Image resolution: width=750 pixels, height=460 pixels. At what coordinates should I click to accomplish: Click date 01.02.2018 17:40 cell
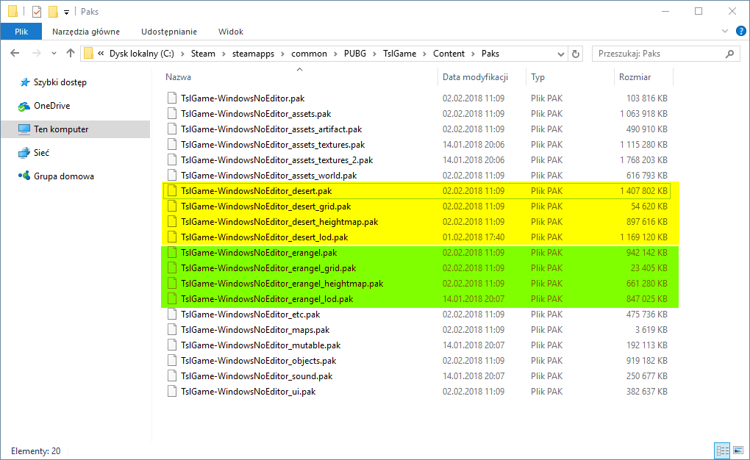473,237
